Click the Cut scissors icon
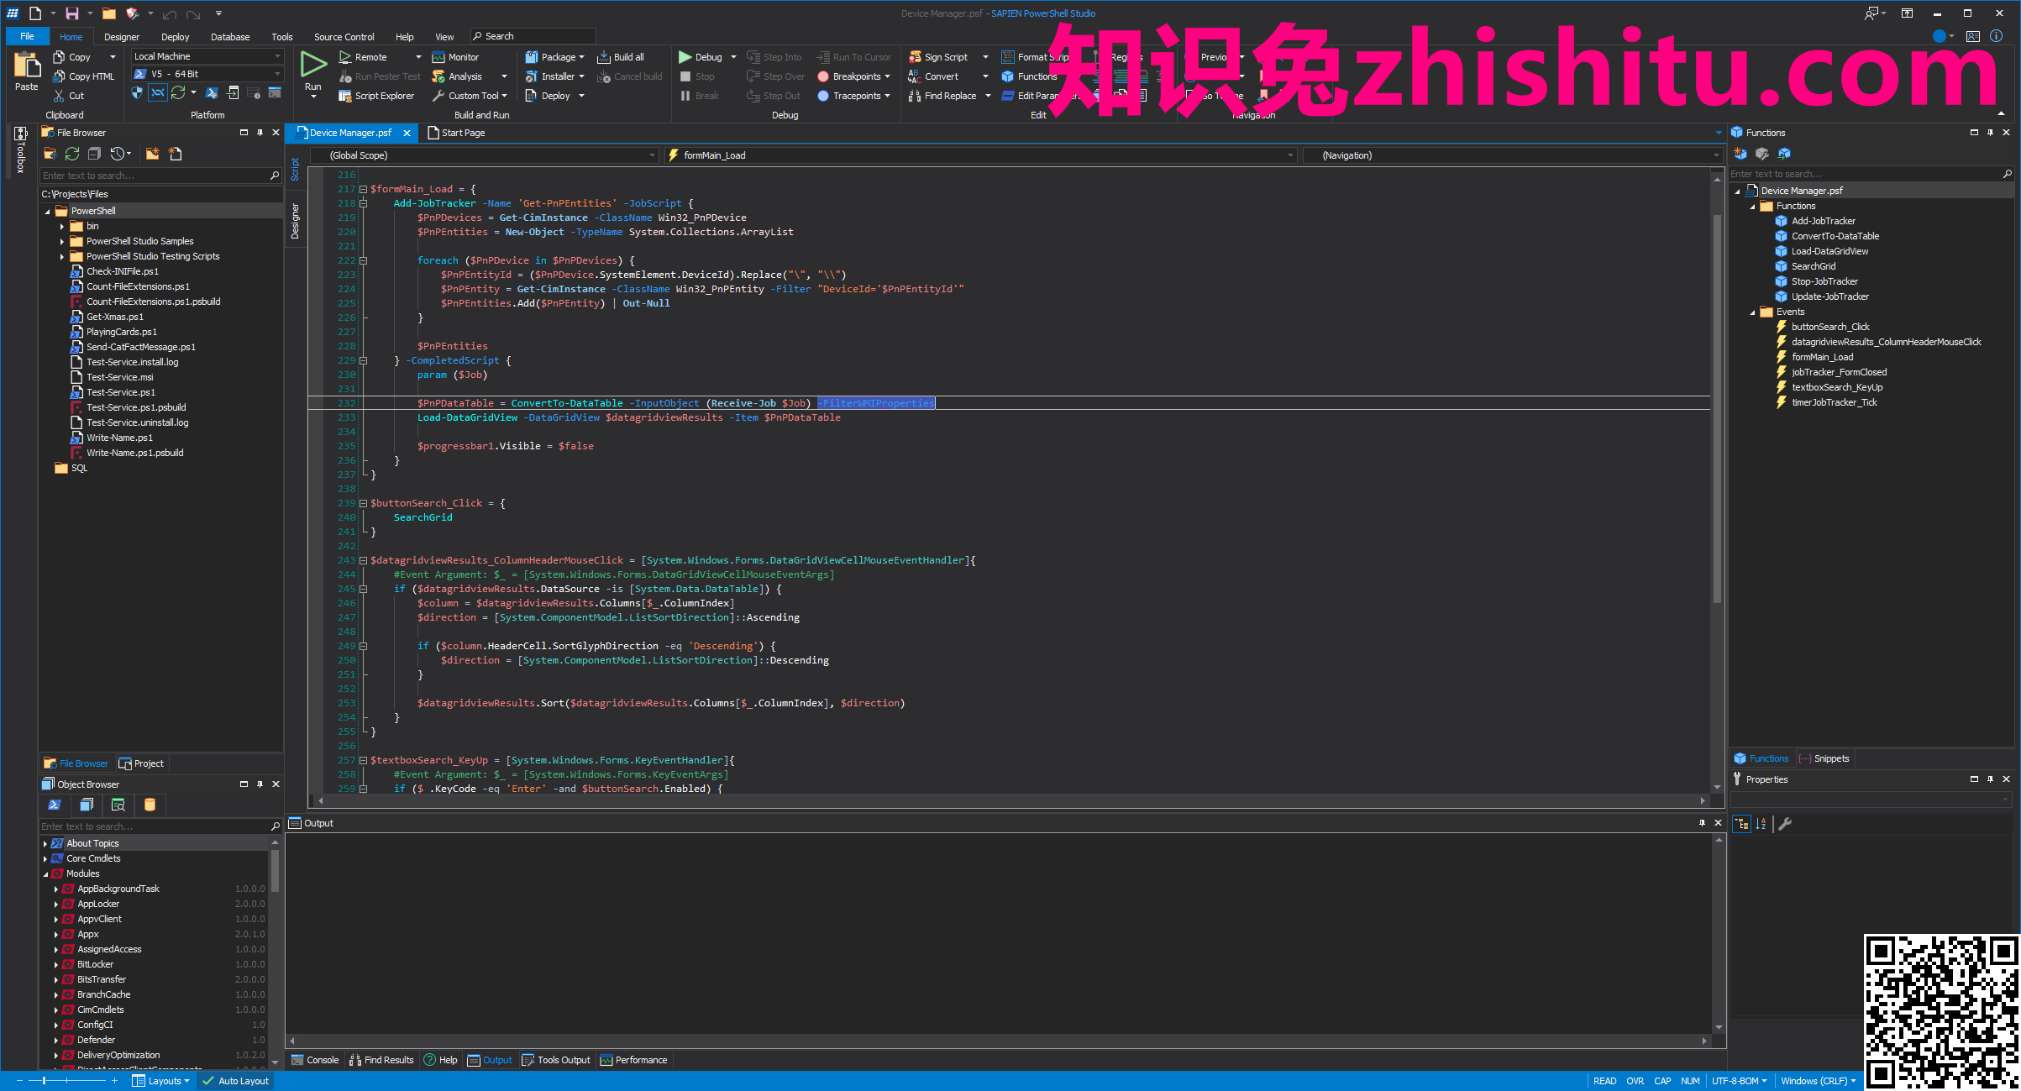 pyautogui.click(x=59, y=96)
